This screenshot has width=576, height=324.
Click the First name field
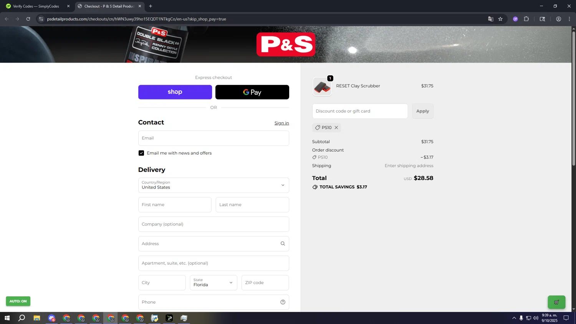pyautogui.click(x=175, y=205)
